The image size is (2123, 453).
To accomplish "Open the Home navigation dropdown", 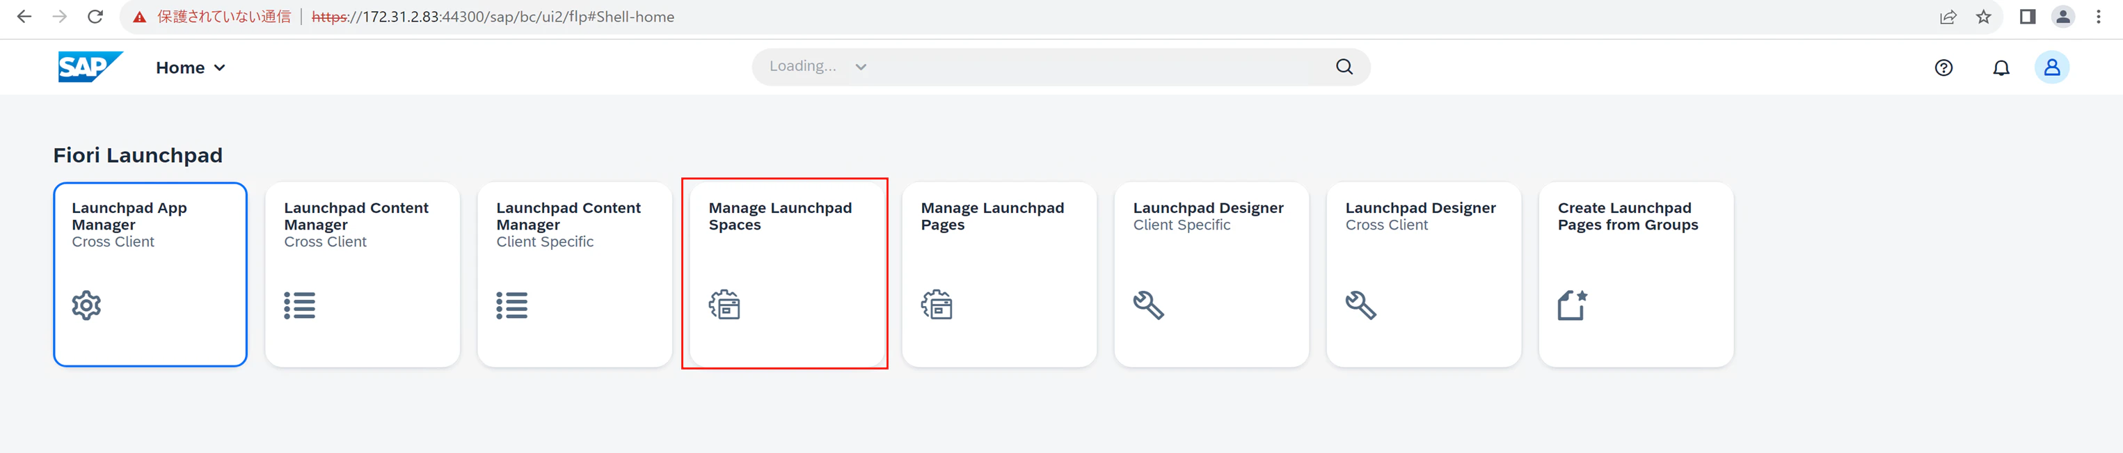I will click(191, 67).
